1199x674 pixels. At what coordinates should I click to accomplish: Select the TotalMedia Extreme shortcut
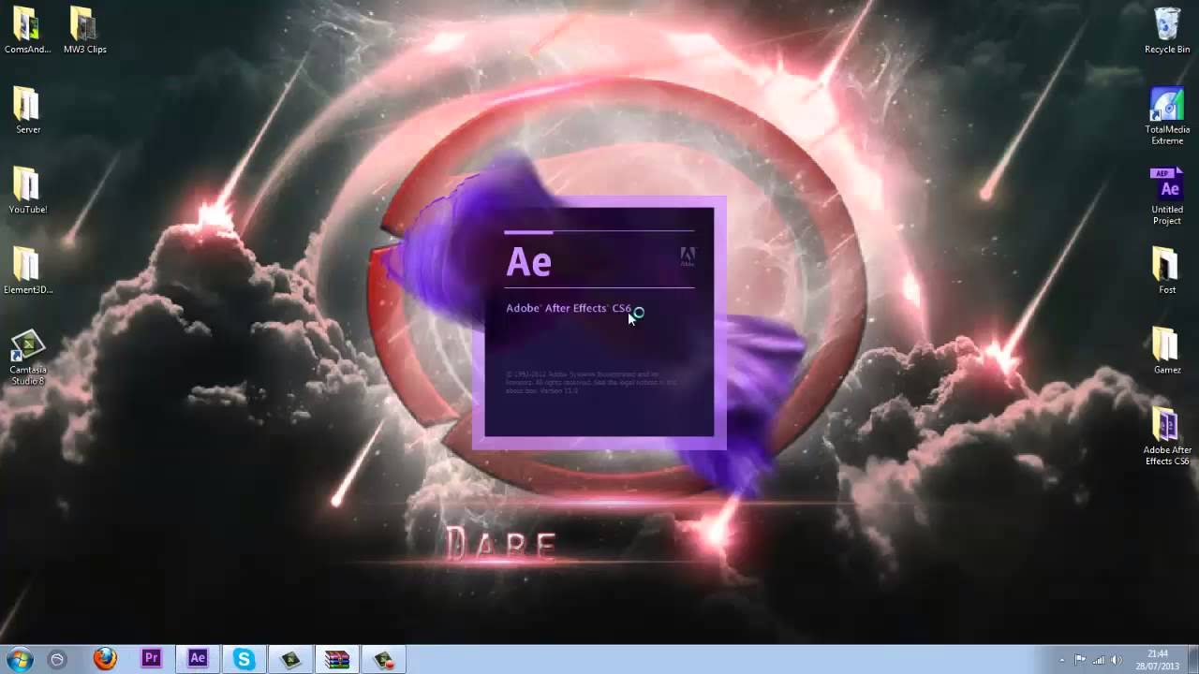[1167, 116]
